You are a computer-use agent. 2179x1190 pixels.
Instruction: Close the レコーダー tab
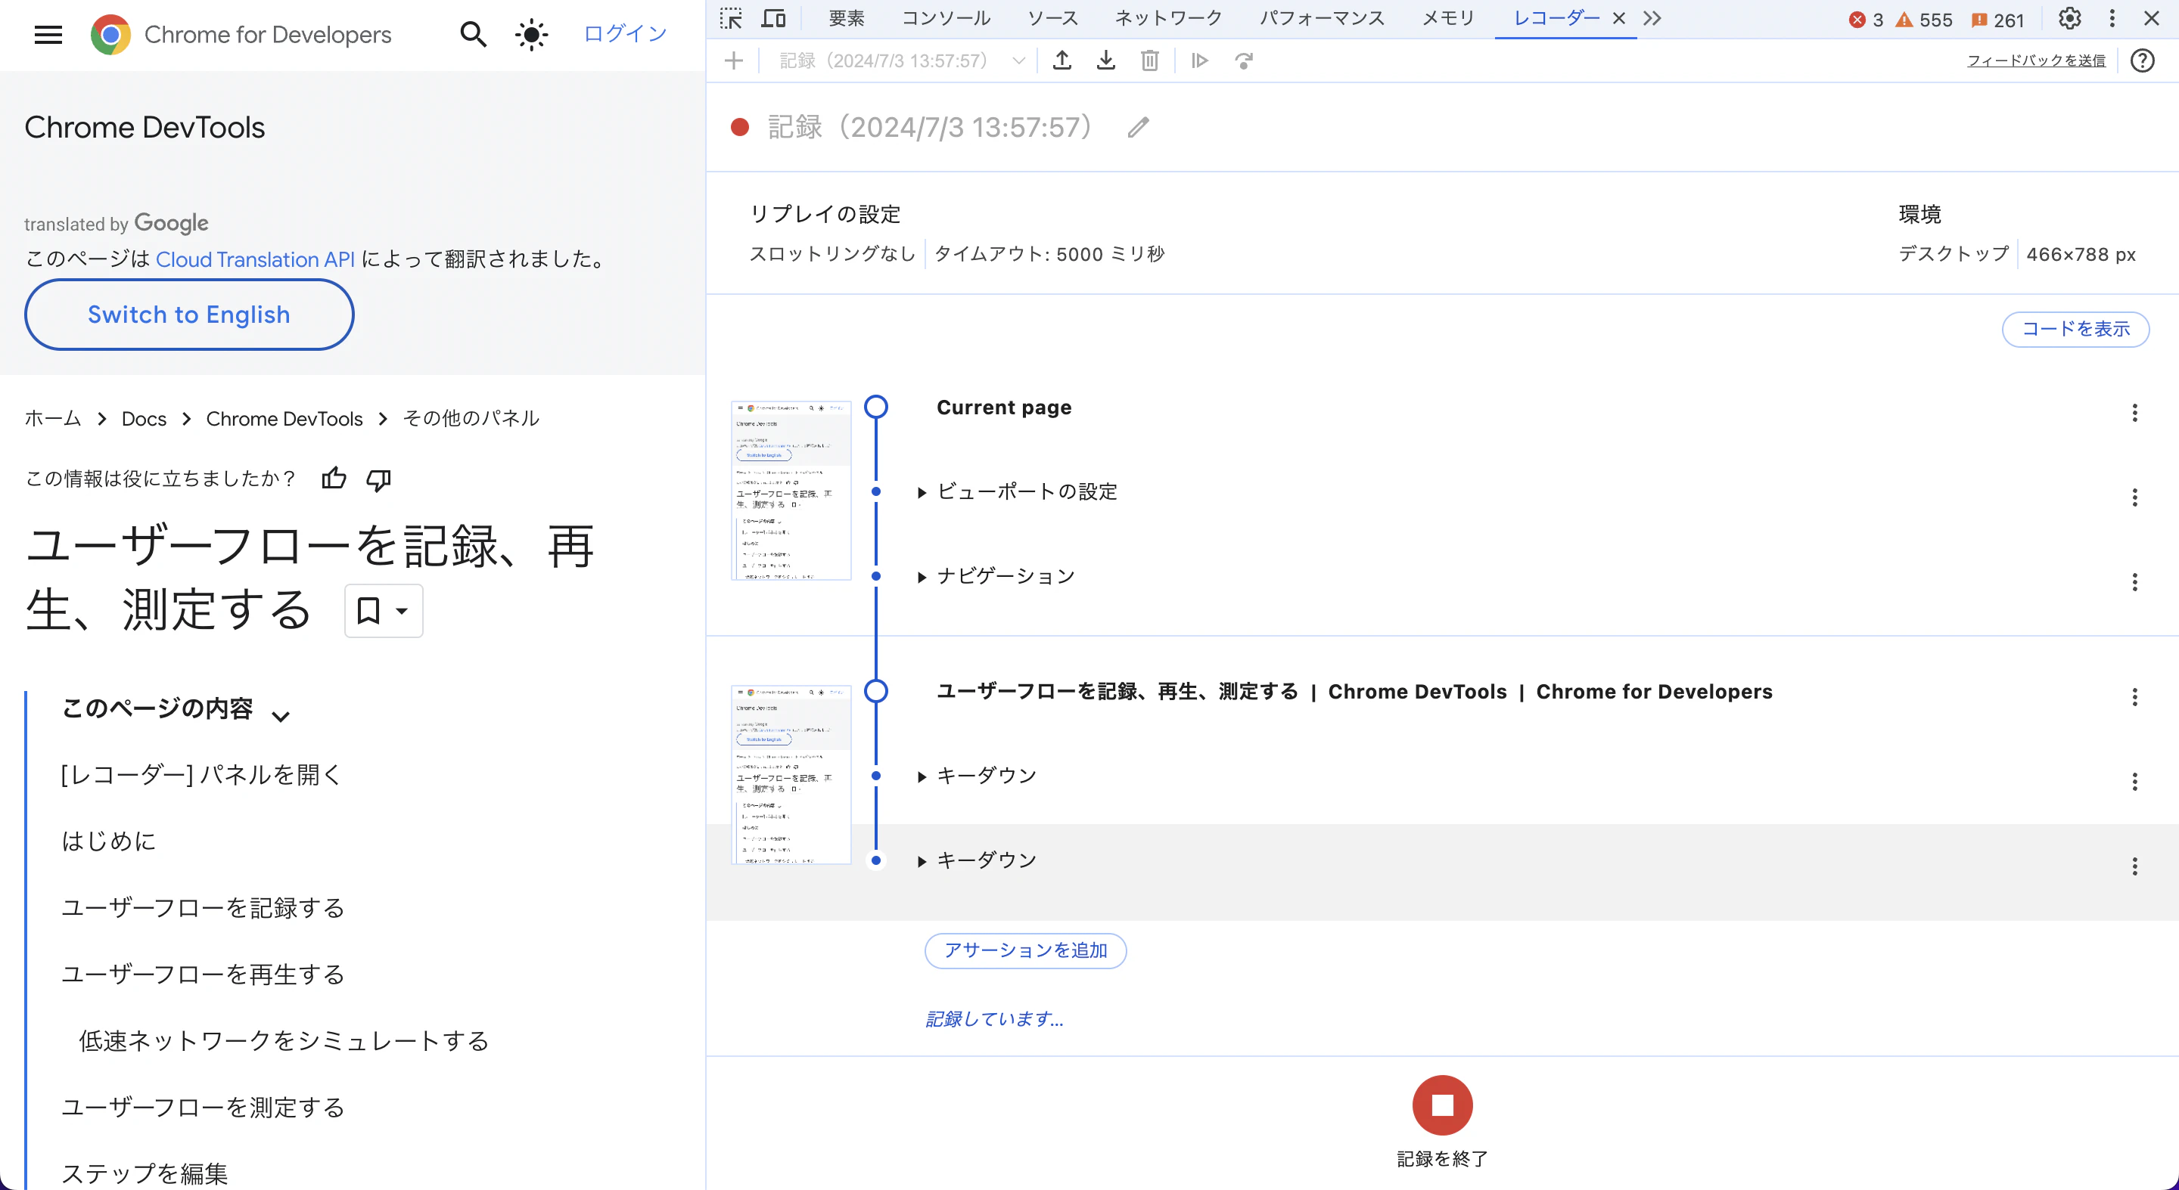click(x=1618, y=19)
